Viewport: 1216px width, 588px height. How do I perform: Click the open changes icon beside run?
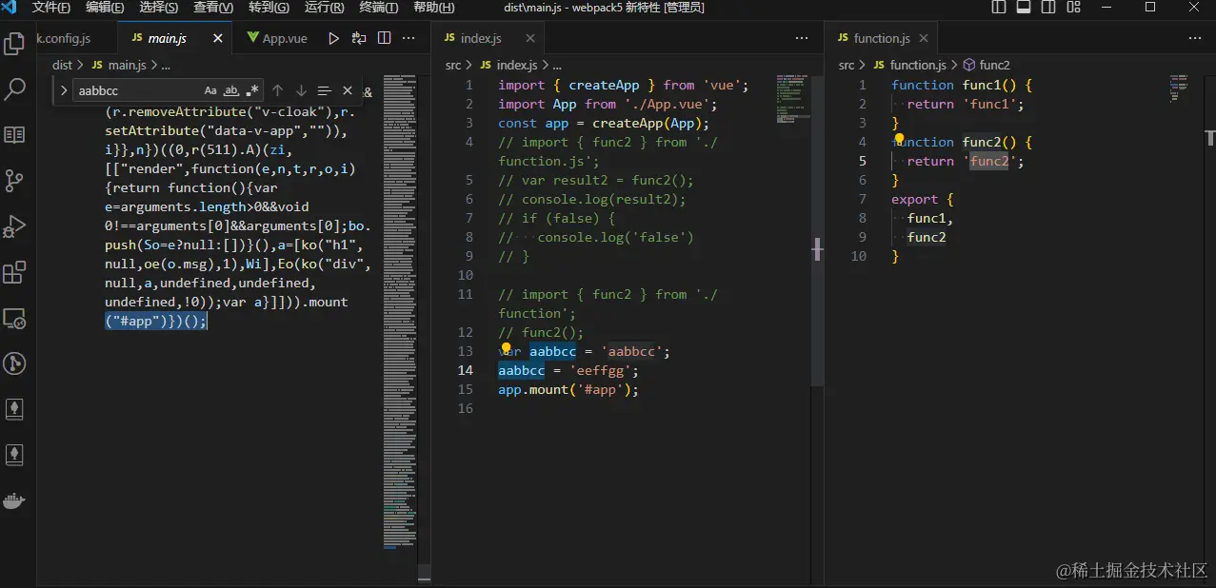[x=359, y=38]
